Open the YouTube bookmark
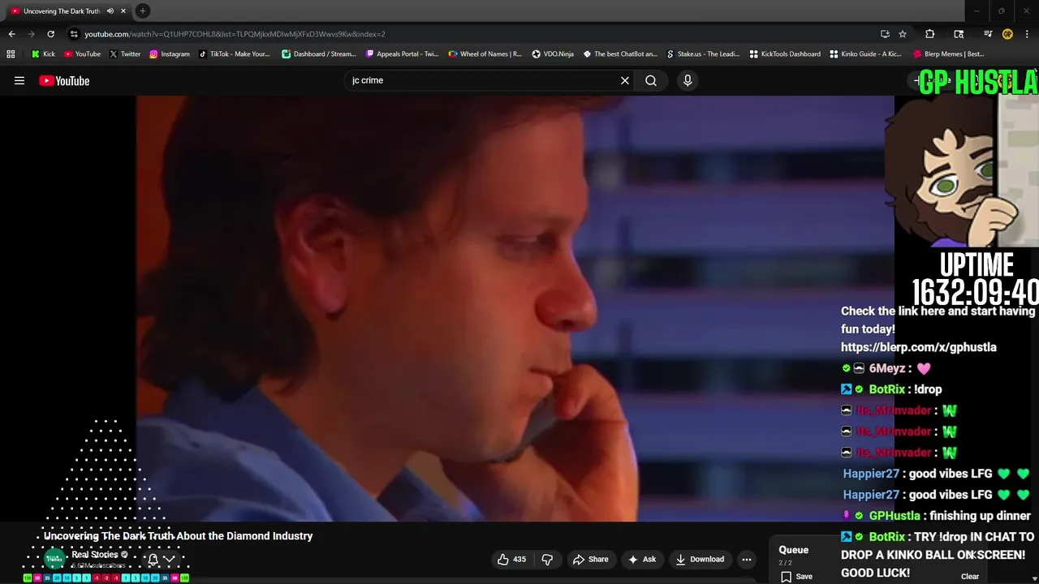Screen dimensions: 1039x584 (x=82, y=54)
